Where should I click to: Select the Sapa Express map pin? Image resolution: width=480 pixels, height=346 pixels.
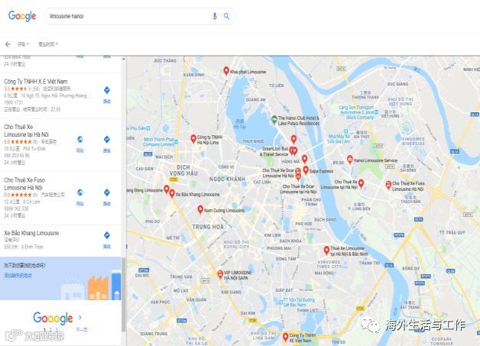pos(306,170)
